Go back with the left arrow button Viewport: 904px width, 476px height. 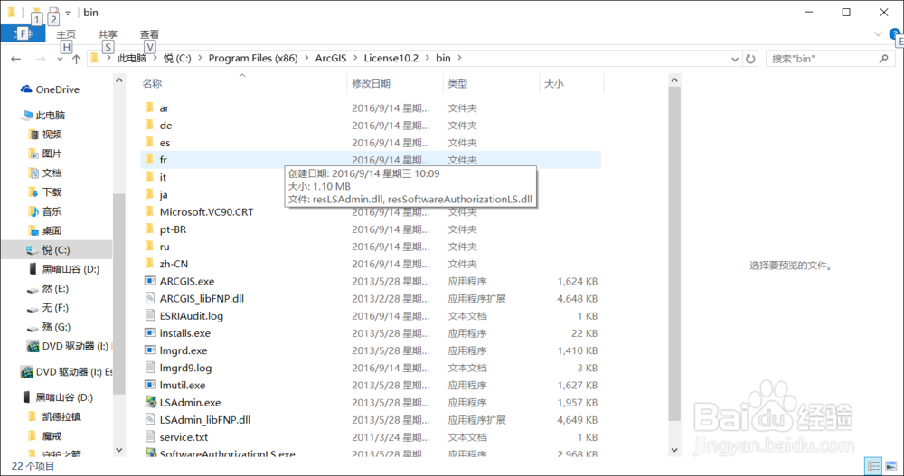16,59
